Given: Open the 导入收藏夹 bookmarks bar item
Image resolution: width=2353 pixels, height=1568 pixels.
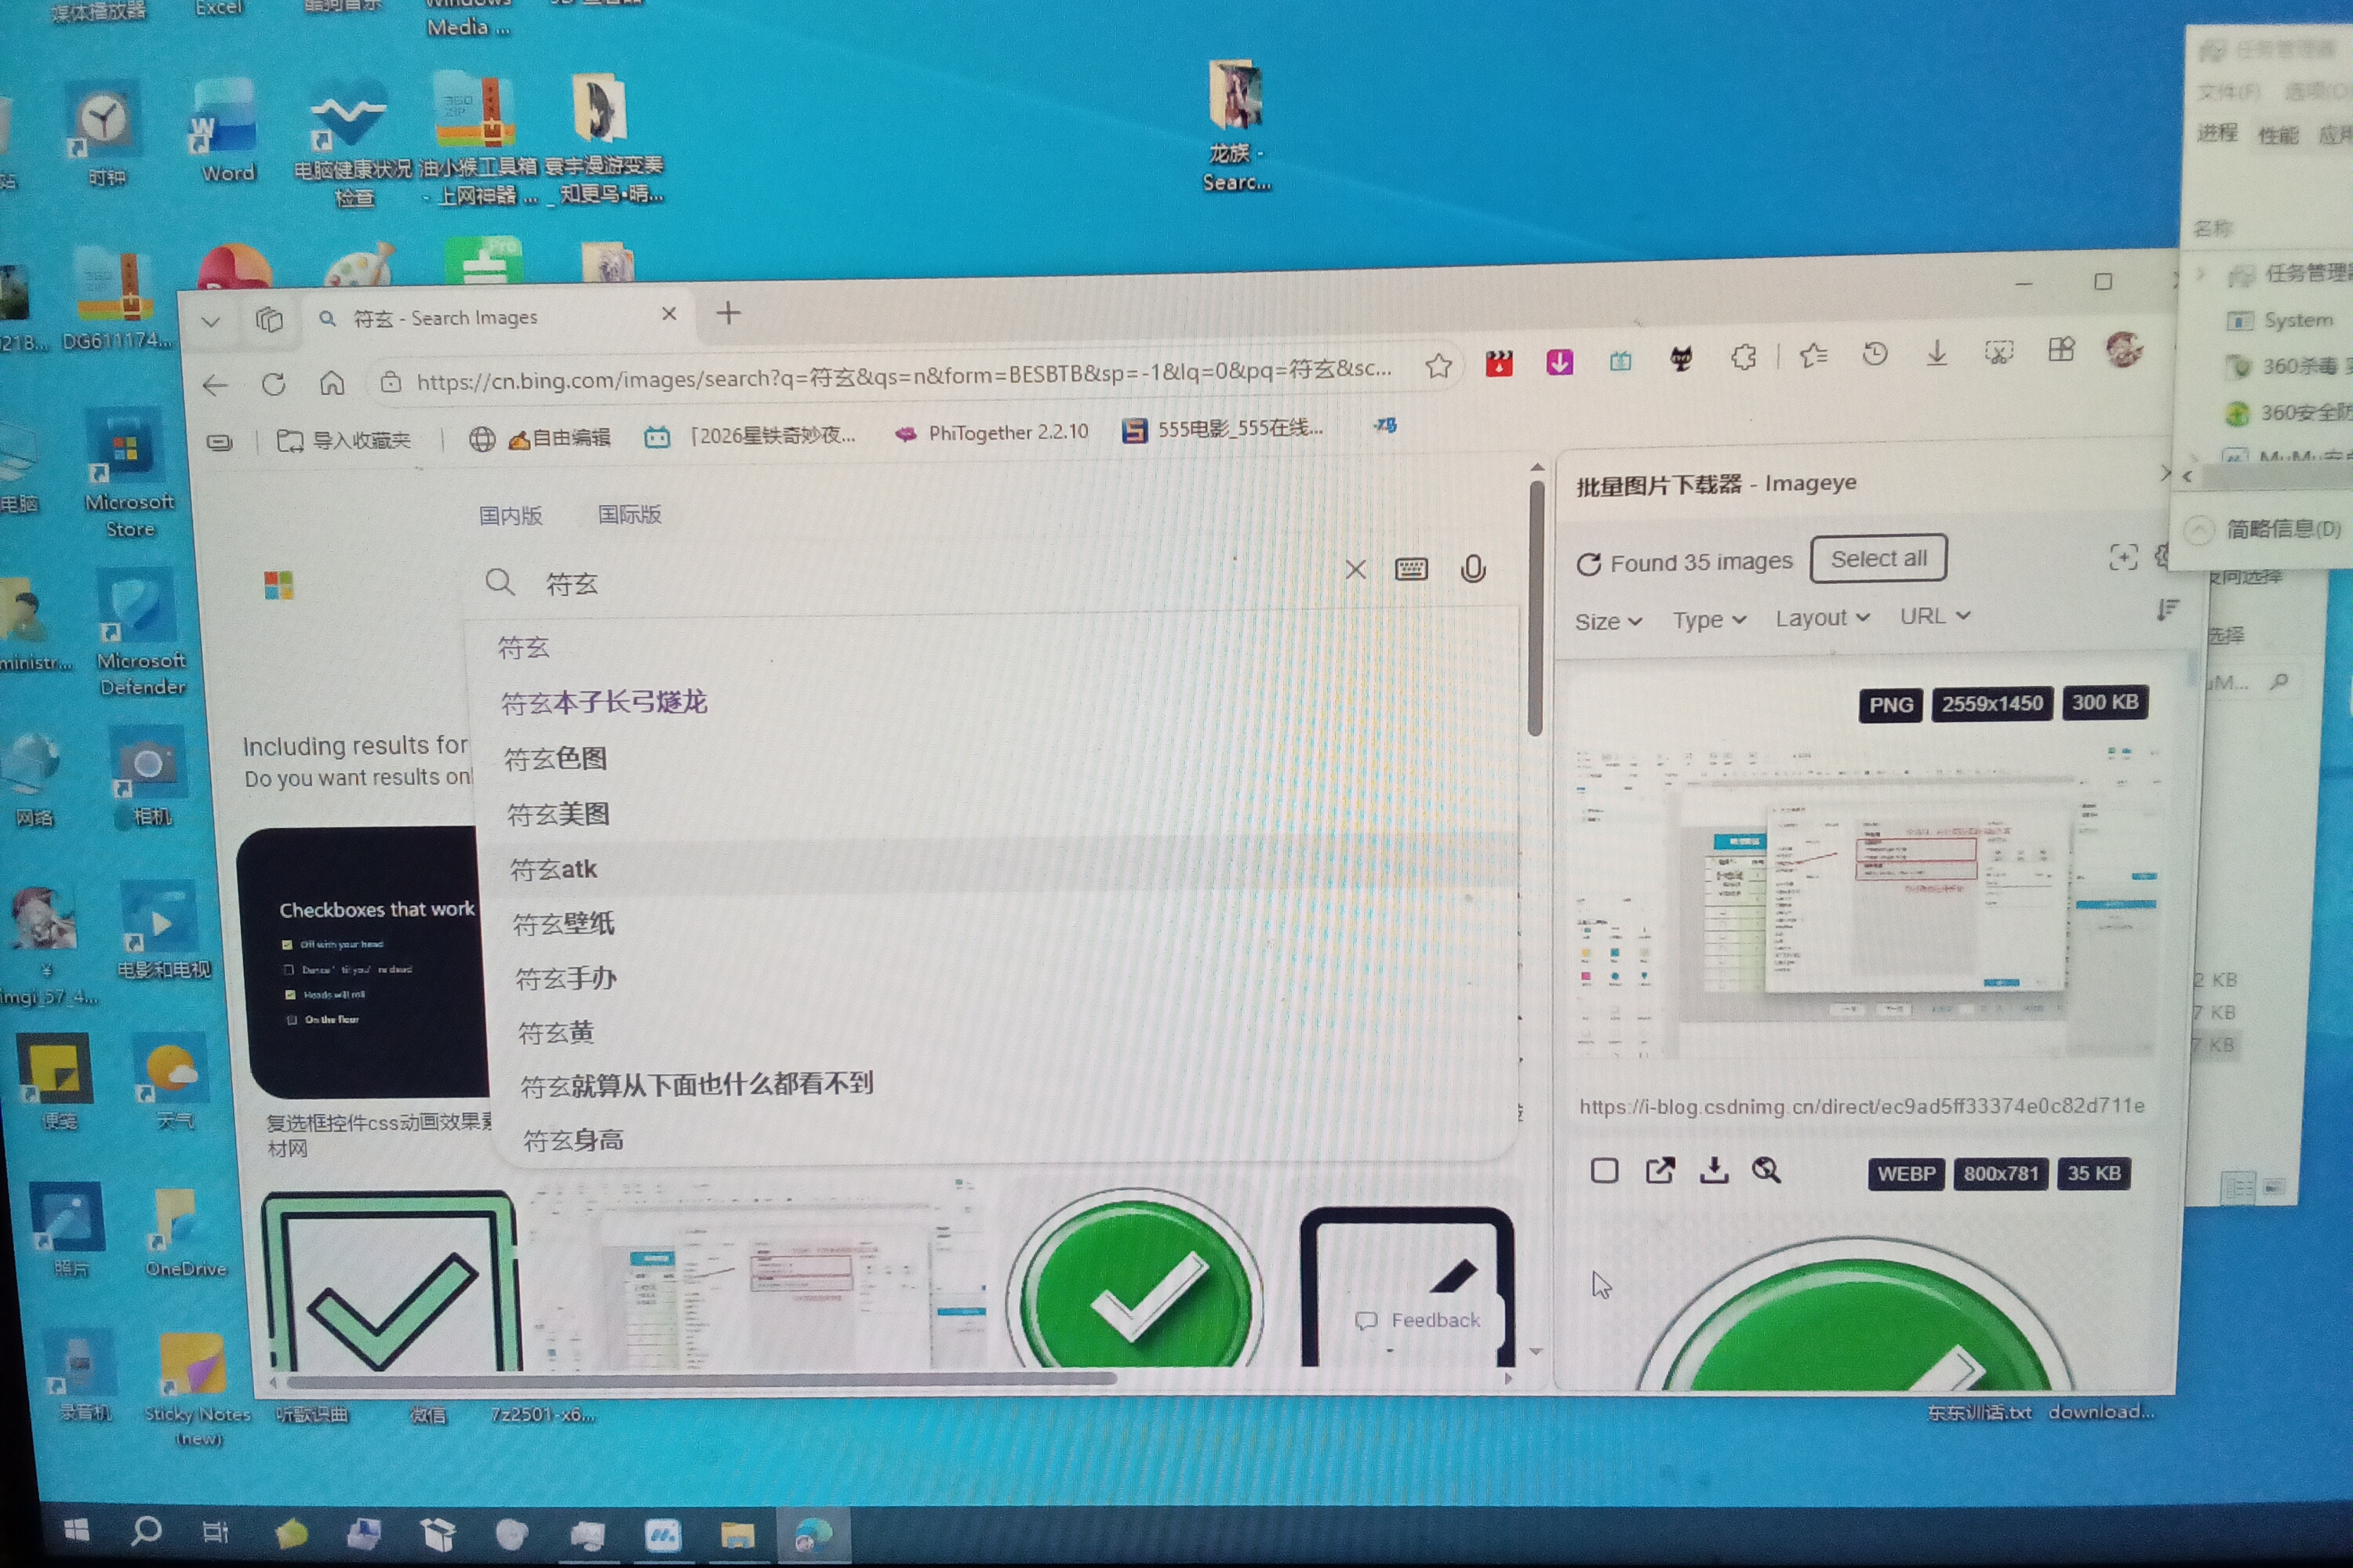Looking at the screenshot, I should [344, 441].
